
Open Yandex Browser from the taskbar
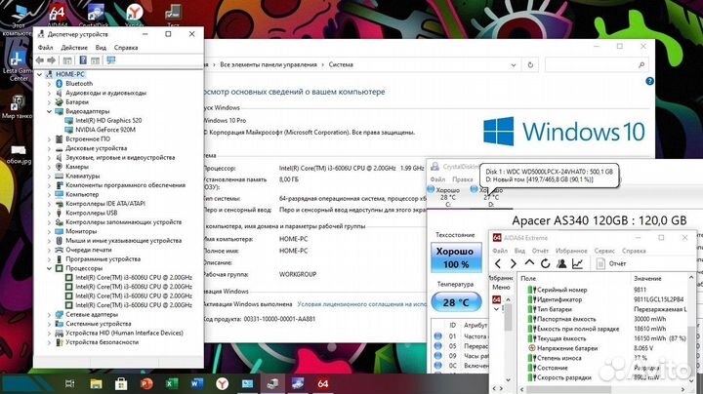click(222, 383)
